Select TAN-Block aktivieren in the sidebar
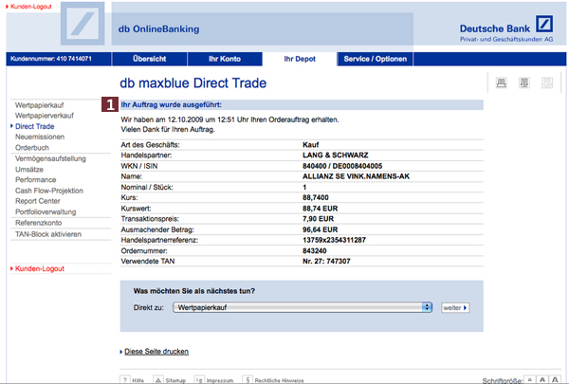The height and width of the screenshot is (384, 569). pyautogui.click(x=48, y=233)
